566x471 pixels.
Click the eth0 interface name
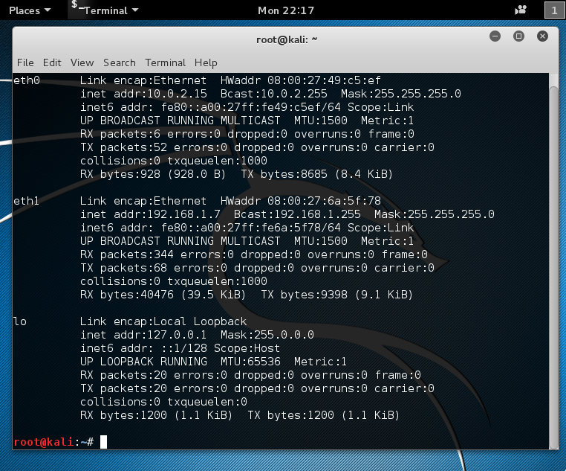pos(27,80)
